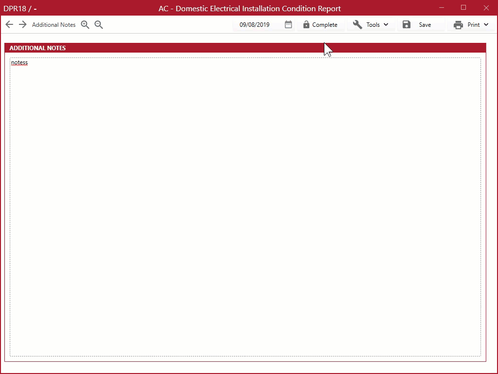Close the report window
498x374 pixels.
[486, 8]
